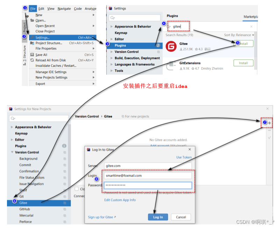The height and width of the screenshot is (228, 280).
Task: Click the Login email field
Action: pos(148,176)
